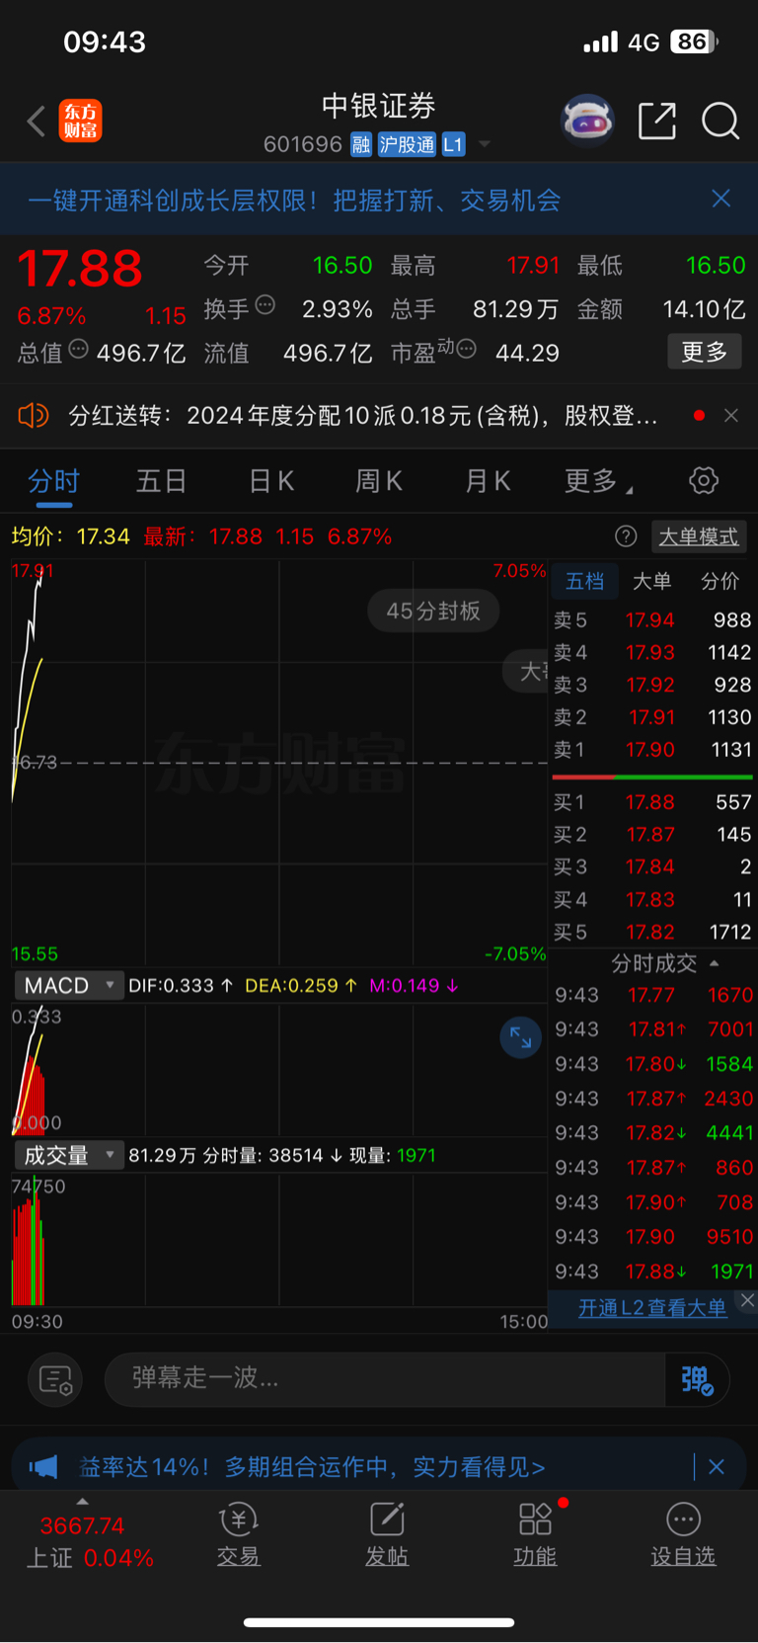Open the 发帖 post button
The height and width of the screenshot is (1643, 758).
click(387, 1534)
